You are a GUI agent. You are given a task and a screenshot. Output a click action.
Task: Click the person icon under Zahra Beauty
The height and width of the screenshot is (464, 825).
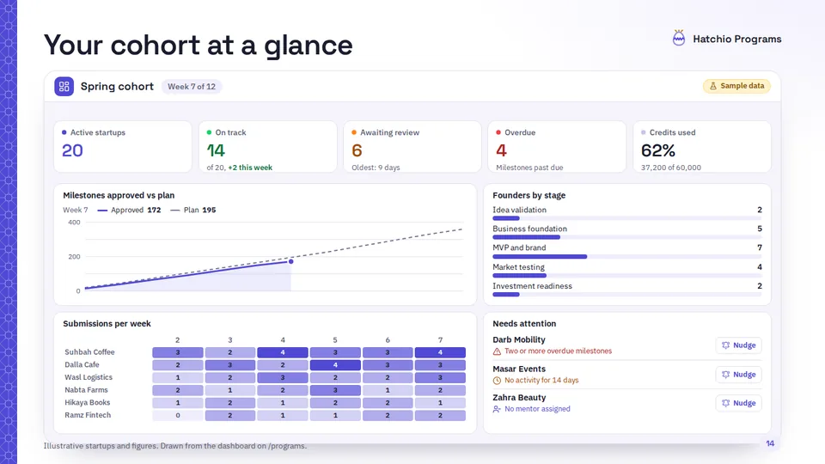497,409
